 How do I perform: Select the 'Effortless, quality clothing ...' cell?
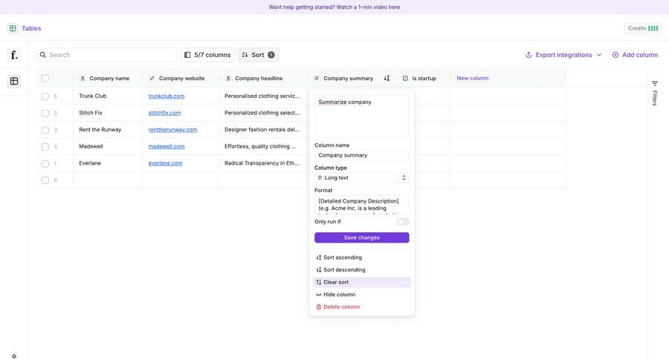(262, 147)
